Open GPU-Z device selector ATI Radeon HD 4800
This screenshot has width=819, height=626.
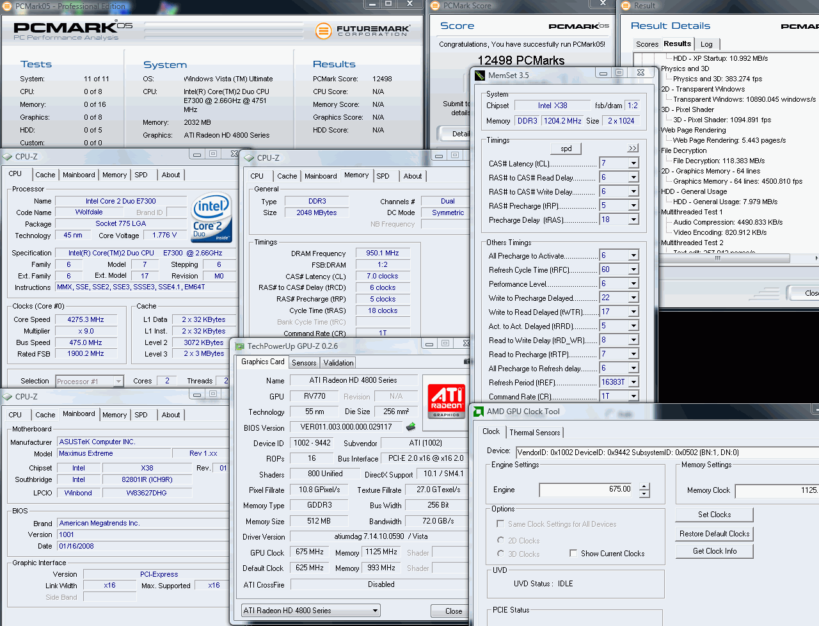(x=311, y=611)
